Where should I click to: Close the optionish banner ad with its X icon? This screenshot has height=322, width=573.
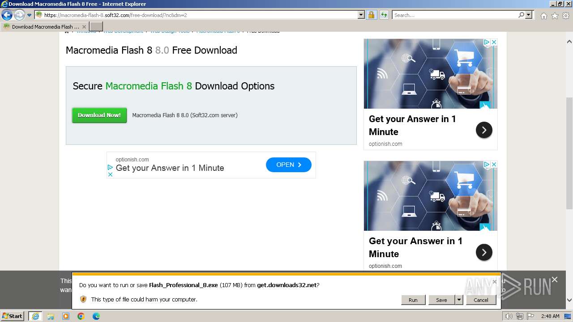click(110, 174)
